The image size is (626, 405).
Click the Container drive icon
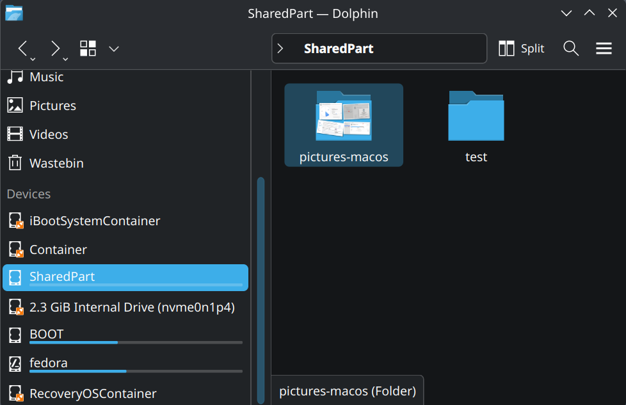pos(16,250)
